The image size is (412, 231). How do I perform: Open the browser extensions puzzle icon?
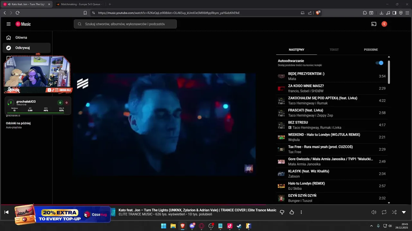[x=365, y=13]
